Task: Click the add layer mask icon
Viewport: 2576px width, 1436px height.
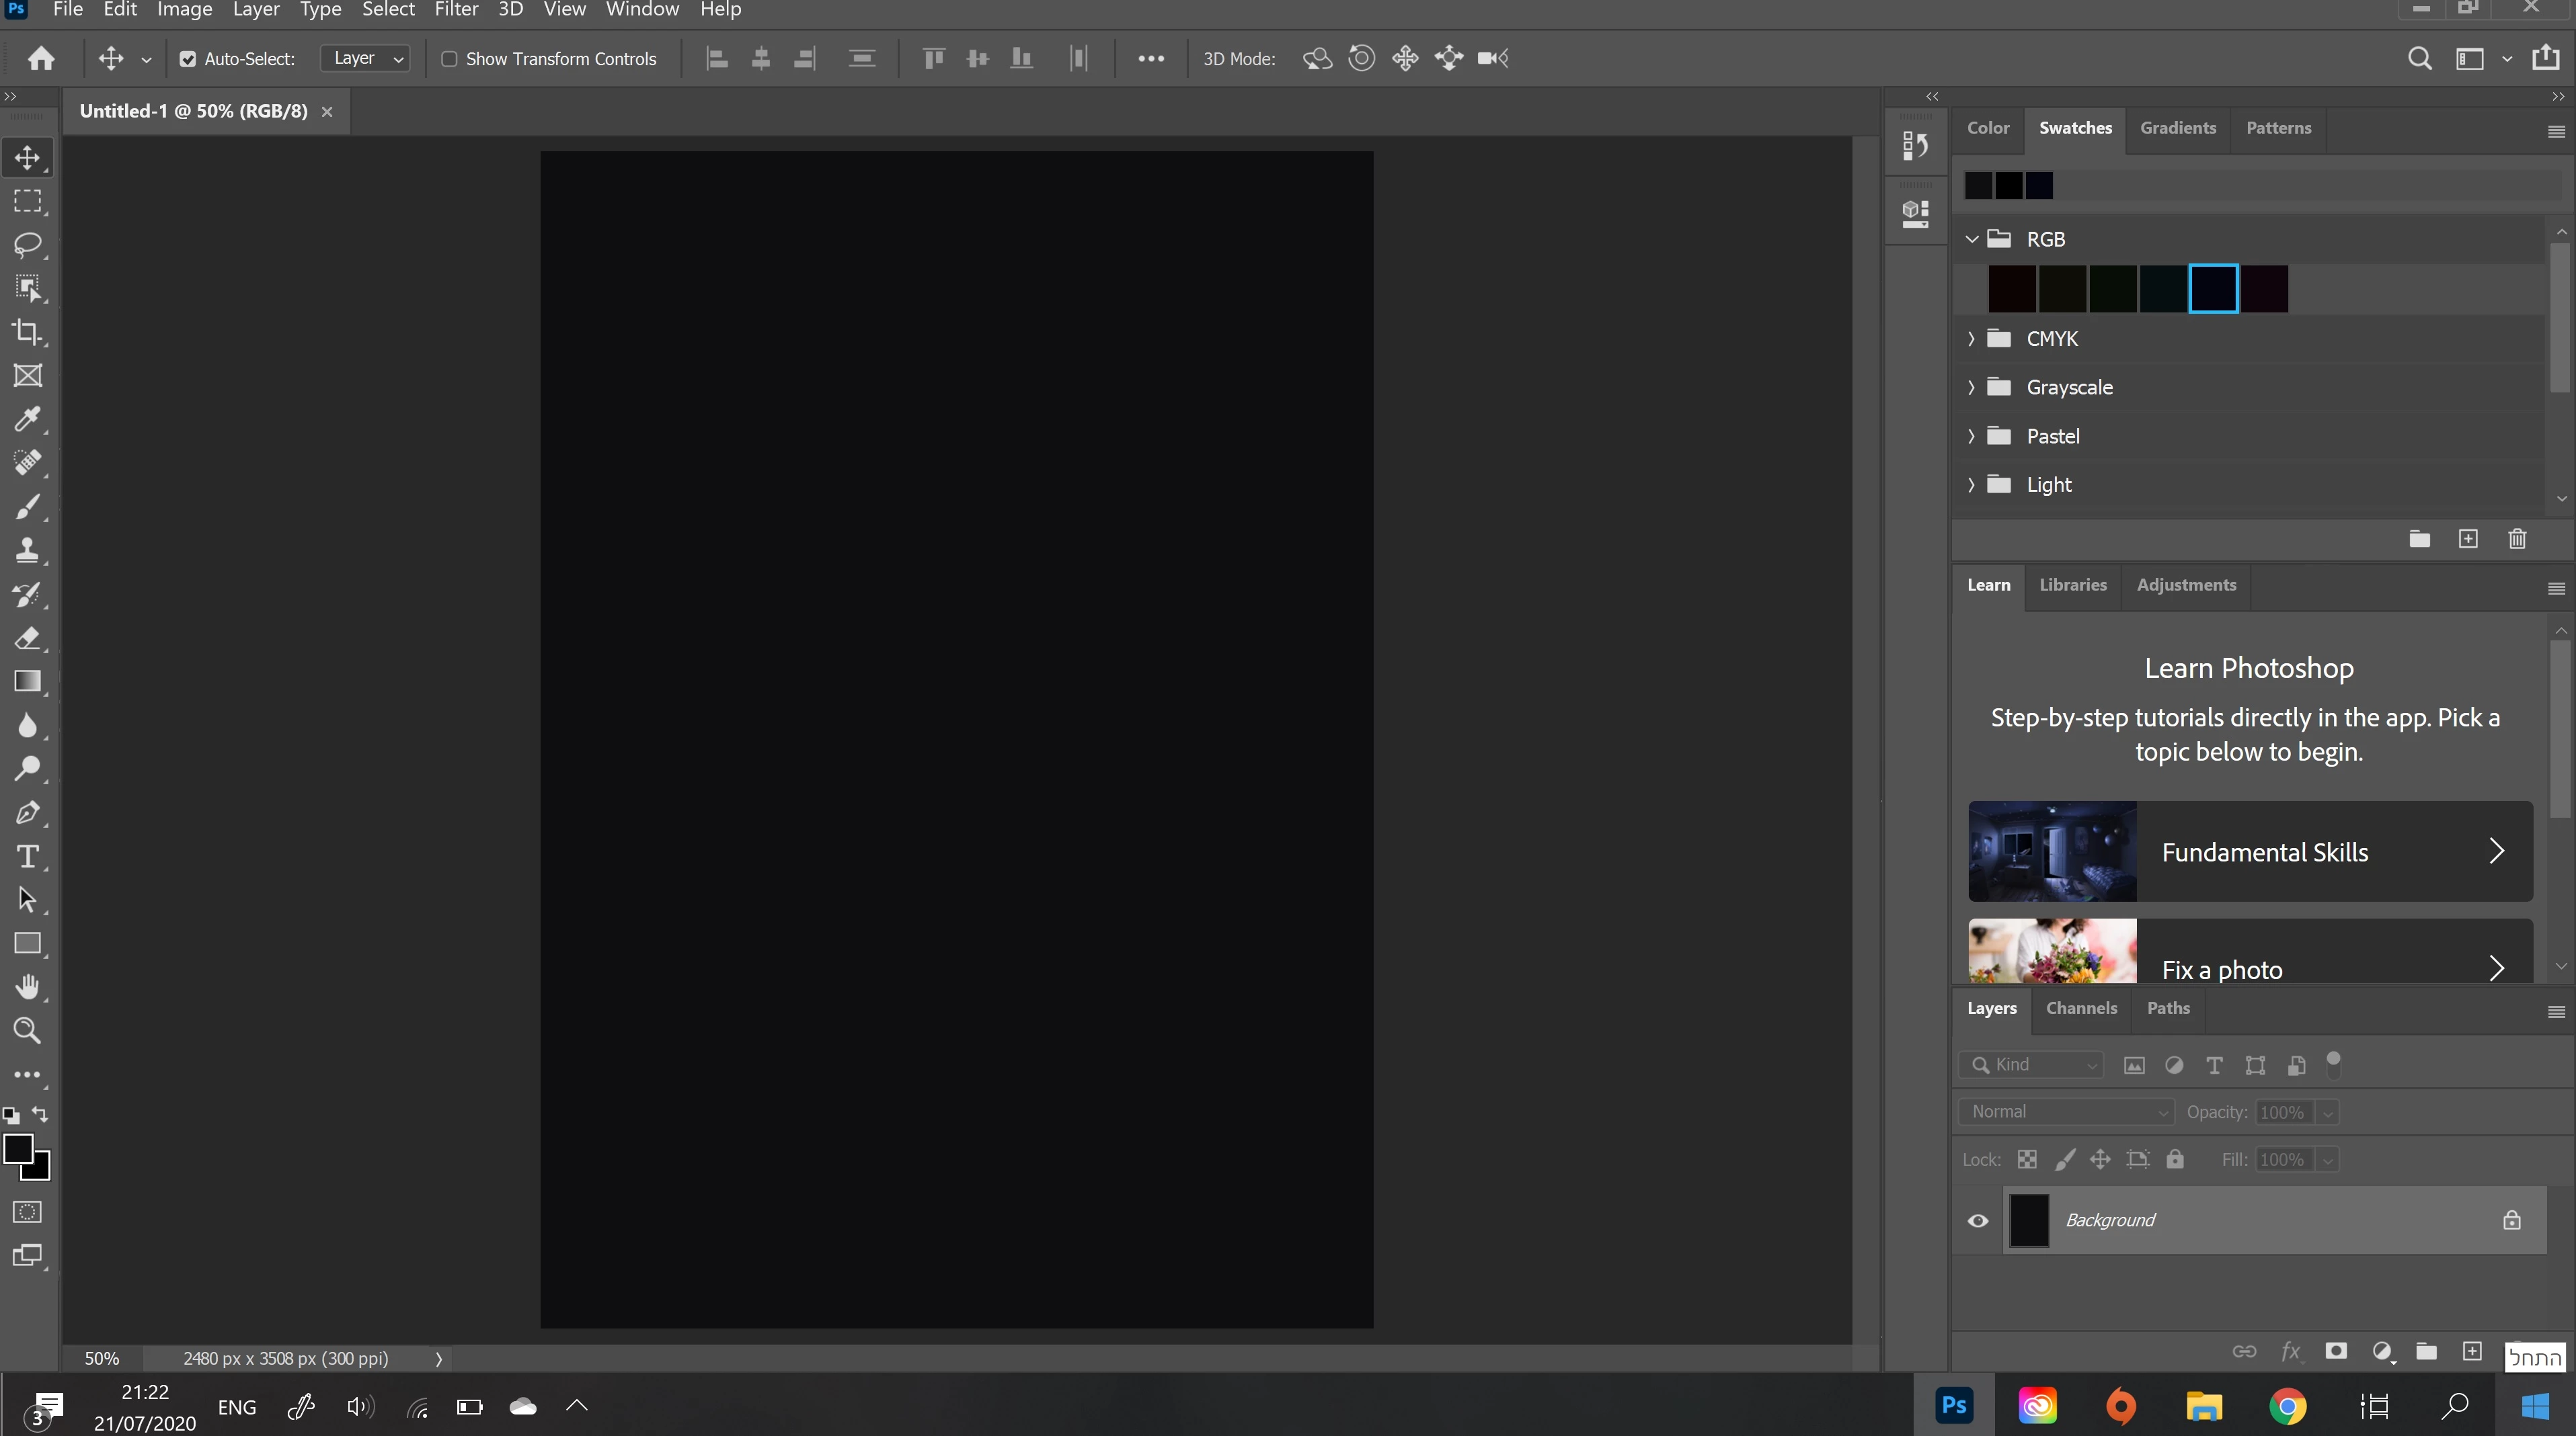Action: [x=2336, y=1351]
